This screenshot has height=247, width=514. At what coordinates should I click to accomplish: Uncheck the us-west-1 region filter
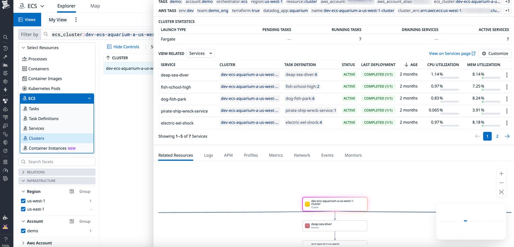23,201
